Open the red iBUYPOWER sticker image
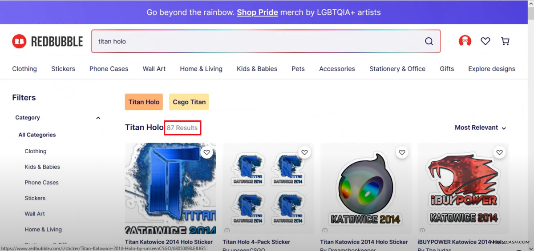The height and width of the screenshot is (251, 534). (x=463, y=188)
